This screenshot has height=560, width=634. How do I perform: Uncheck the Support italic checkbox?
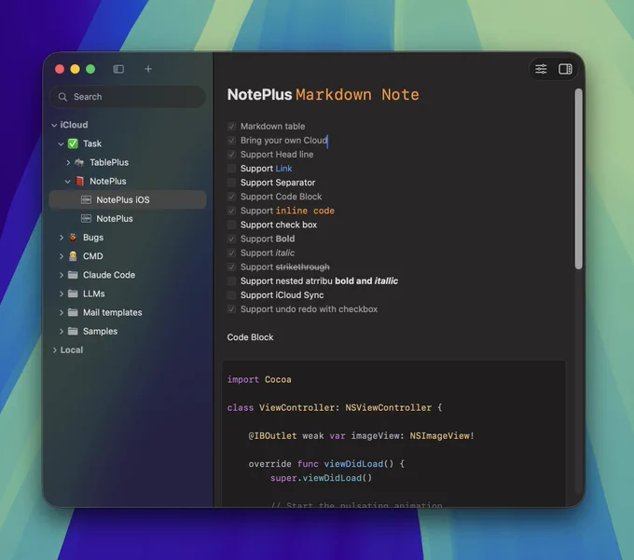point(231,253)
